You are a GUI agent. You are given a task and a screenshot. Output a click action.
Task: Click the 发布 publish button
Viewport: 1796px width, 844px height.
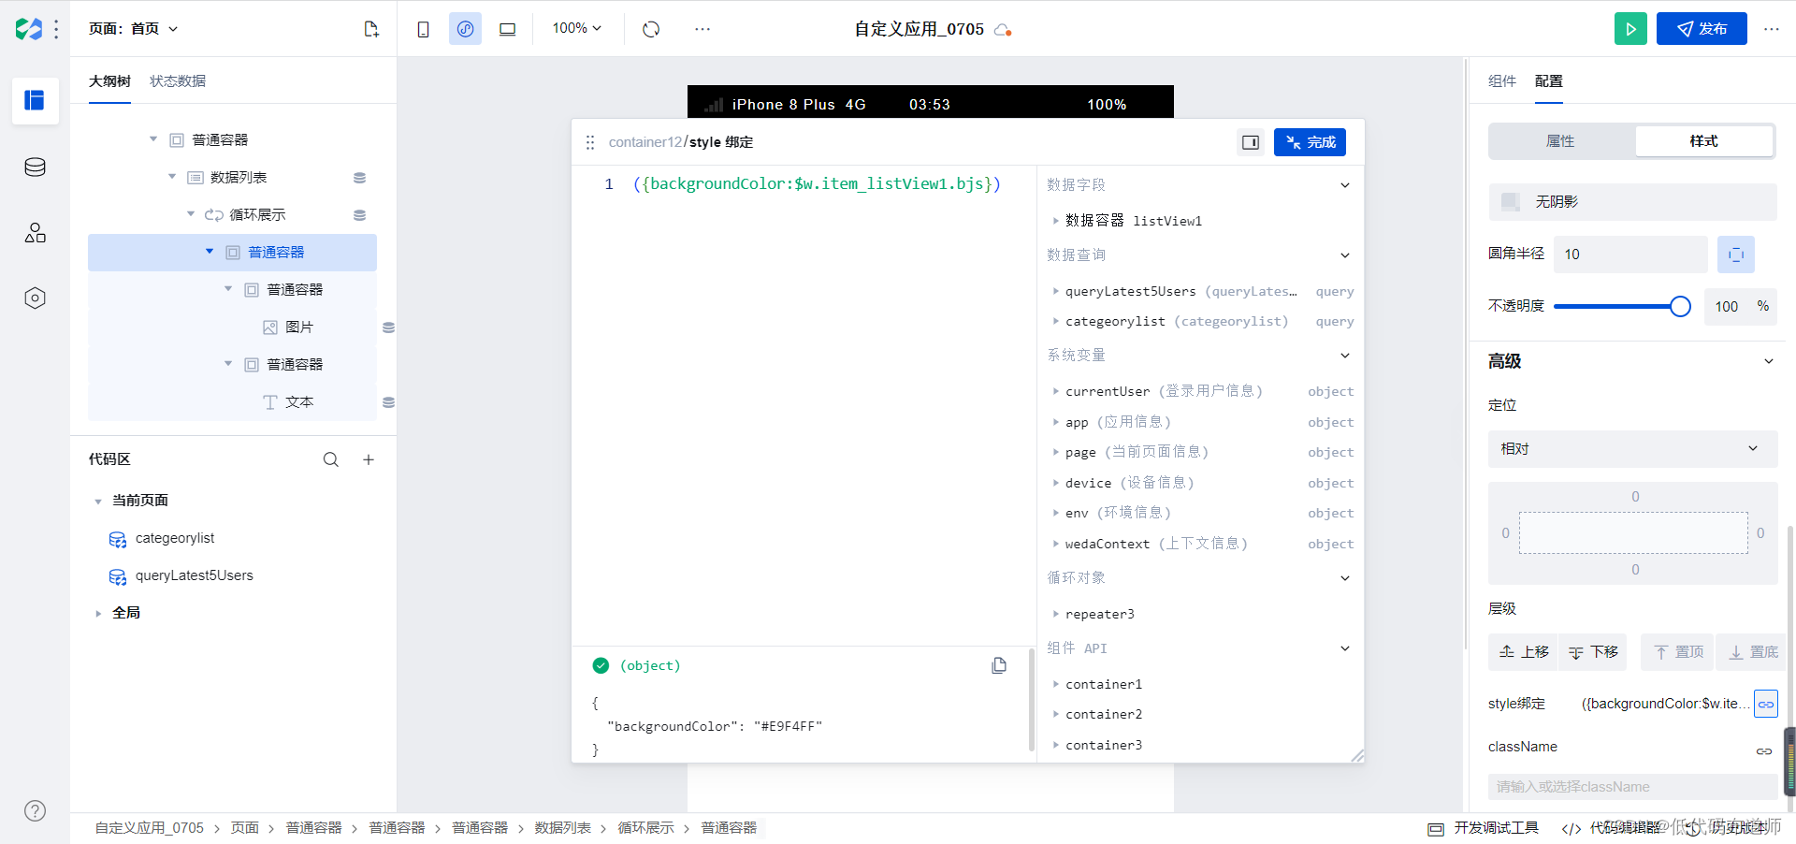click(x=1702, y=29)
